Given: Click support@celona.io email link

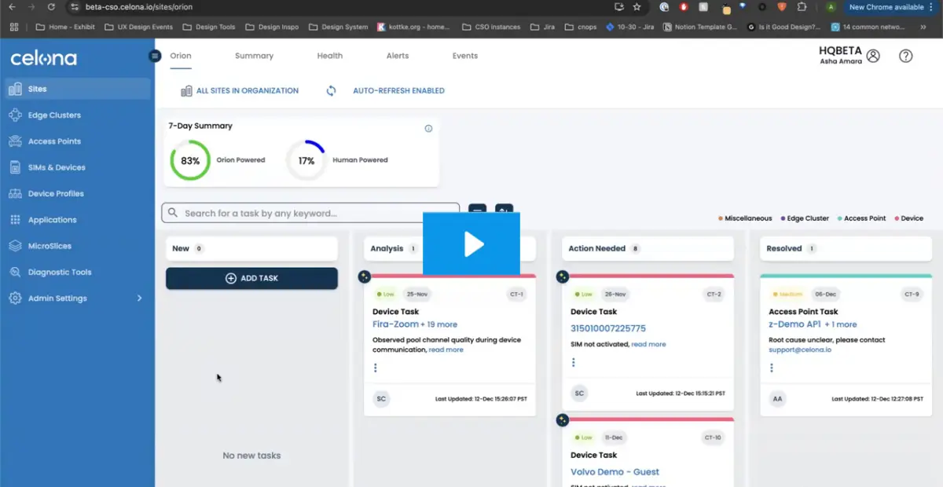Looking at the screenshot, I should click(800, 350).
